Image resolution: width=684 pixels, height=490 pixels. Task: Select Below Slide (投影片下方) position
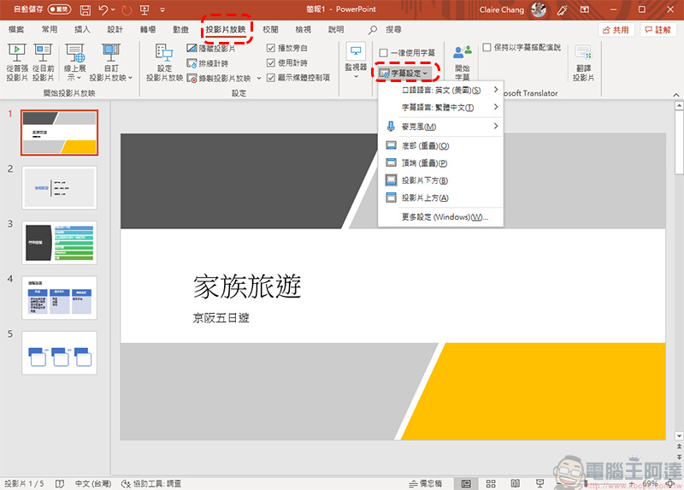coord(440,180)
